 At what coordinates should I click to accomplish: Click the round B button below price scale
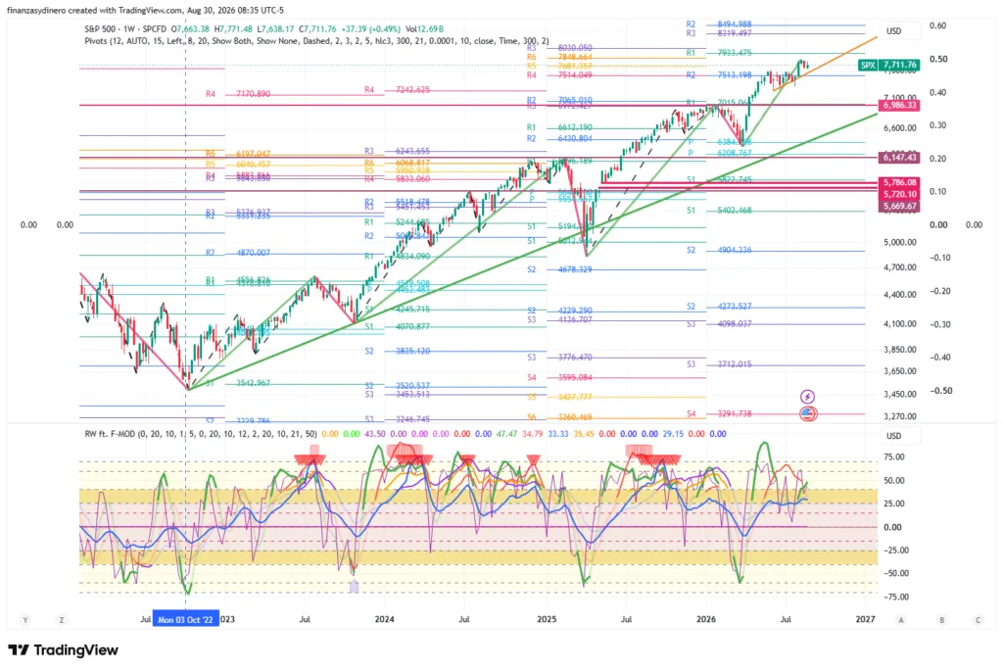tap(941, 620)
